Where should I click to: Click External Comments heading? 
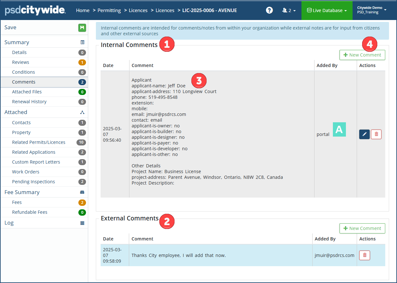(129, 218)
